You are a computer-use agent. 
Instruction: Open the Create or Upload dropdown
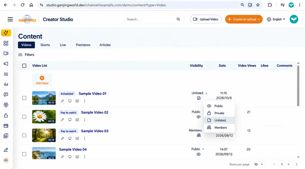[x=244, y=19]
